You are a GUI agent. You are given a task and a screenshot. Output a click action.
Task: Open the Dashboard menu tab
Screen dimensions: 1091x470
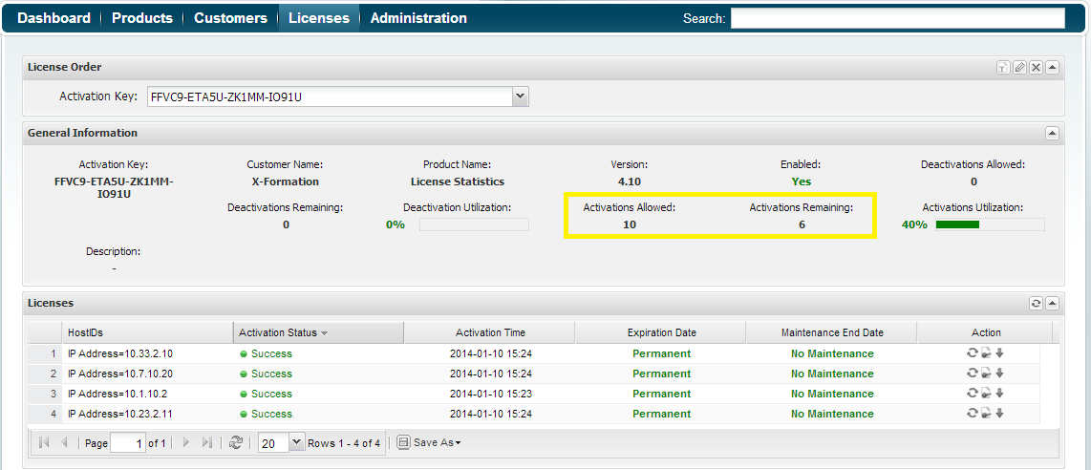(x=53, y=18)
